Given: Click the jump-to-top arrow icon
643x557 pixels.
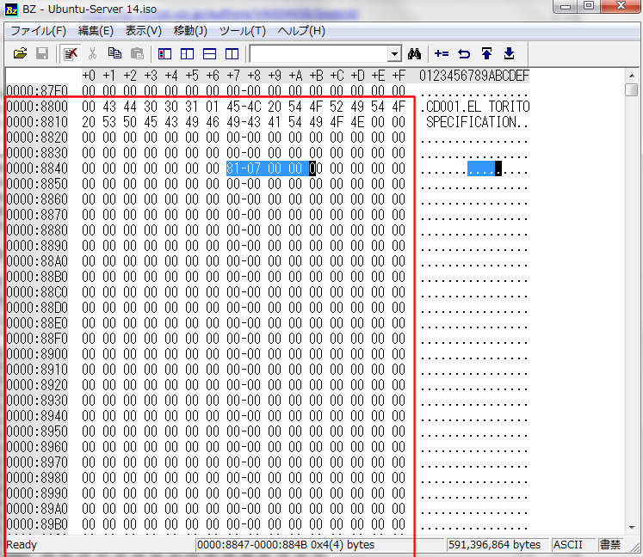Looking at the screenshot, I should tap(486, 53).
